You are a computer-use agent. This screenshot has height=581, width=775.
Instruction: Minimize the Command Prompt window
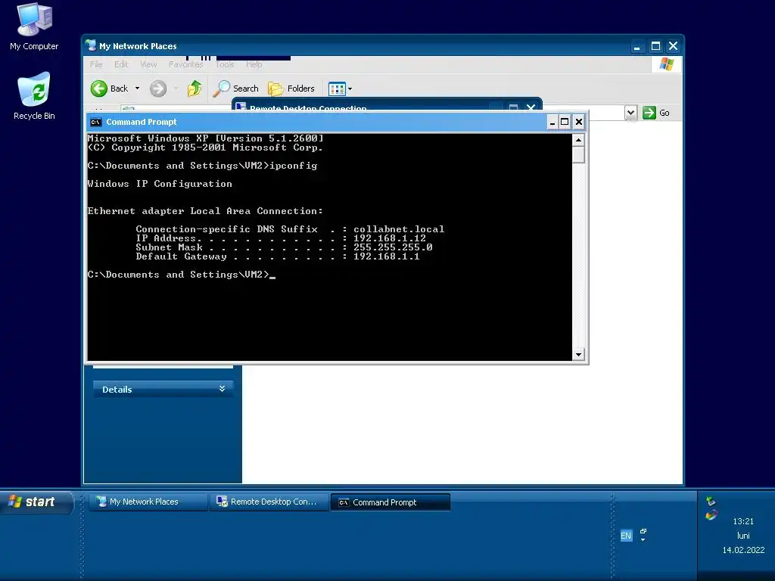[x=552, y=122]
